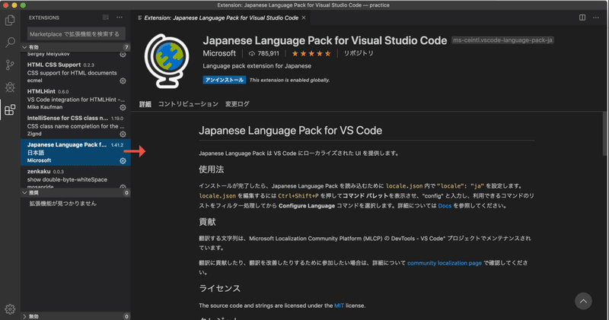Expand the 無効 disabled section

click(x=75, y=316)
